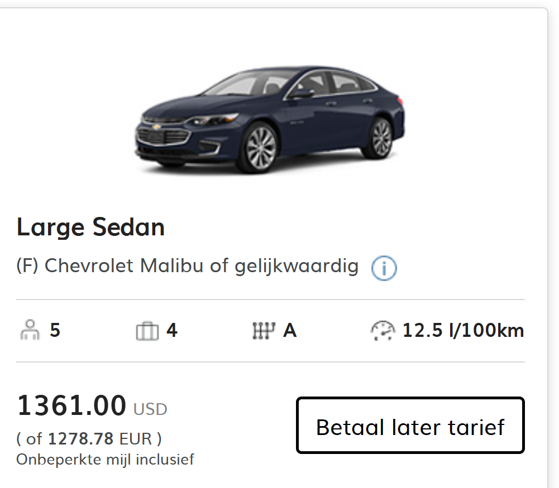Click the Chevrolet Malibu car image

pos(270,119)
